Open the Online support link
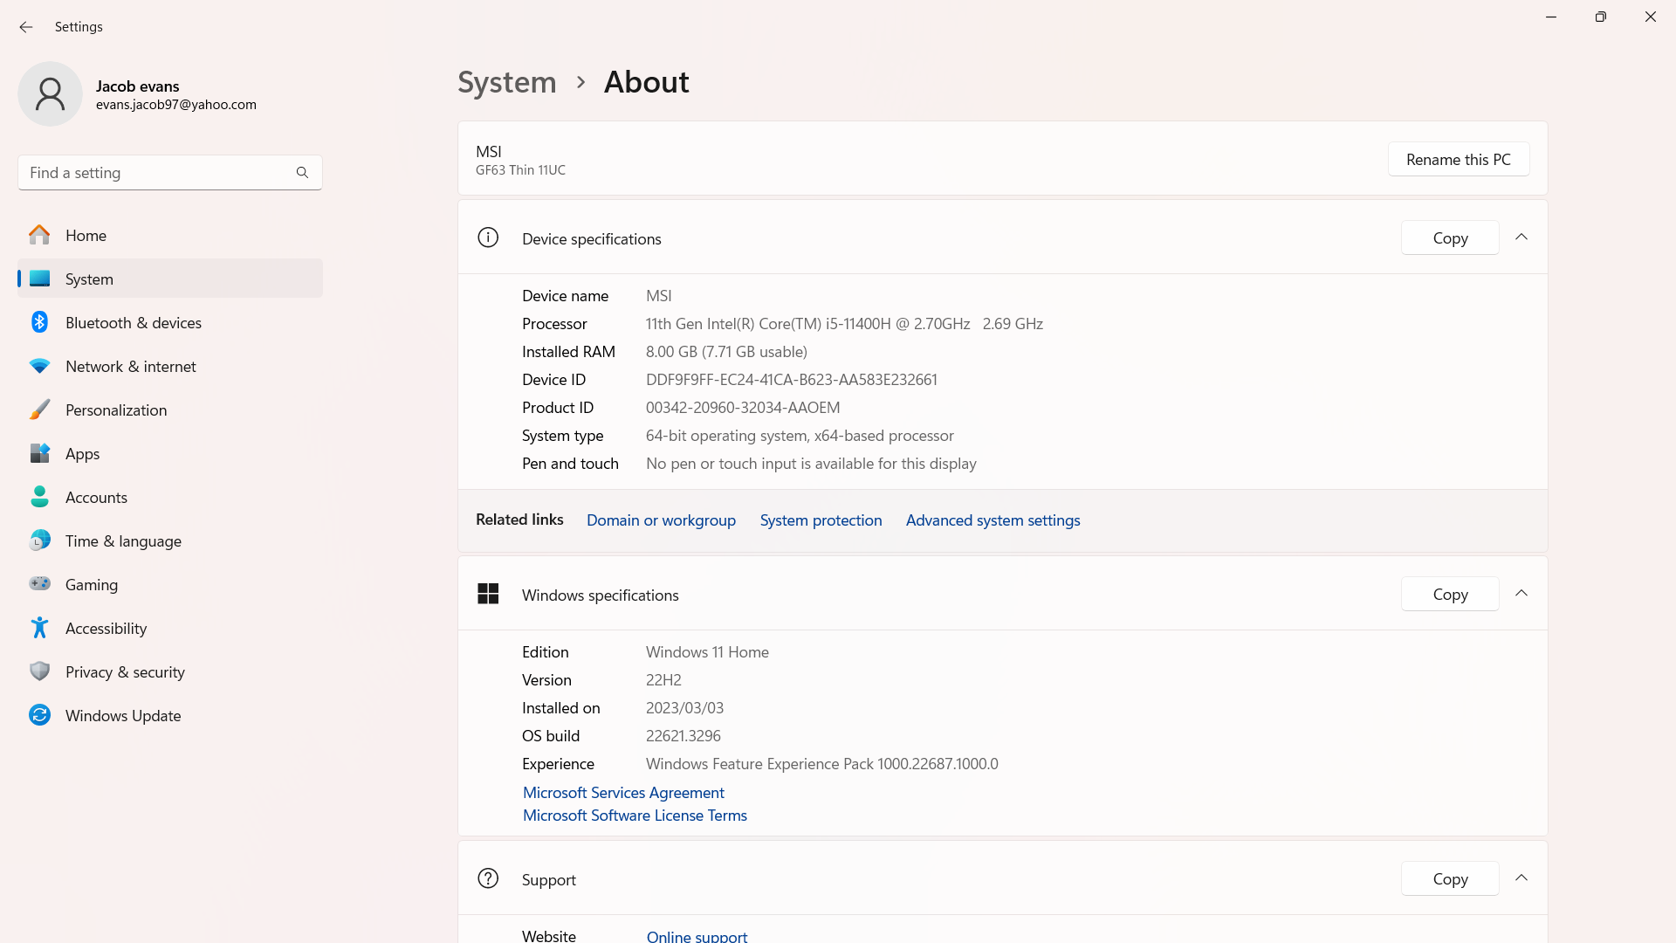 [697, 936]
